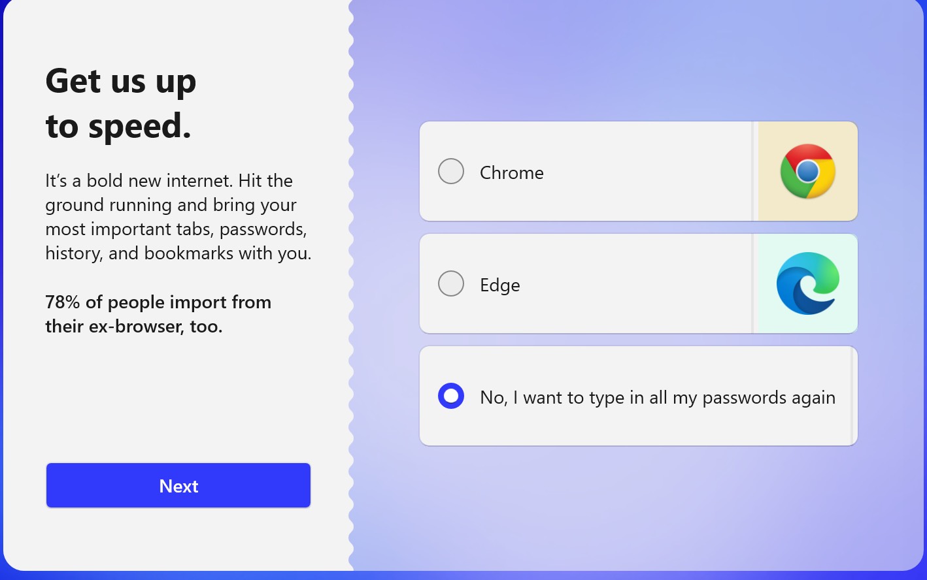Click the blue center of the Chrome logo
Screen dimensions: 927x580
pos(808,171)
